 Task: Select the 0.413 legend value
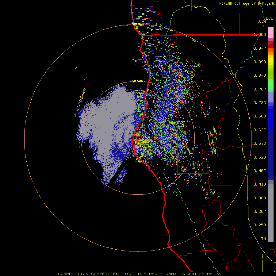[x=260, y=184]
